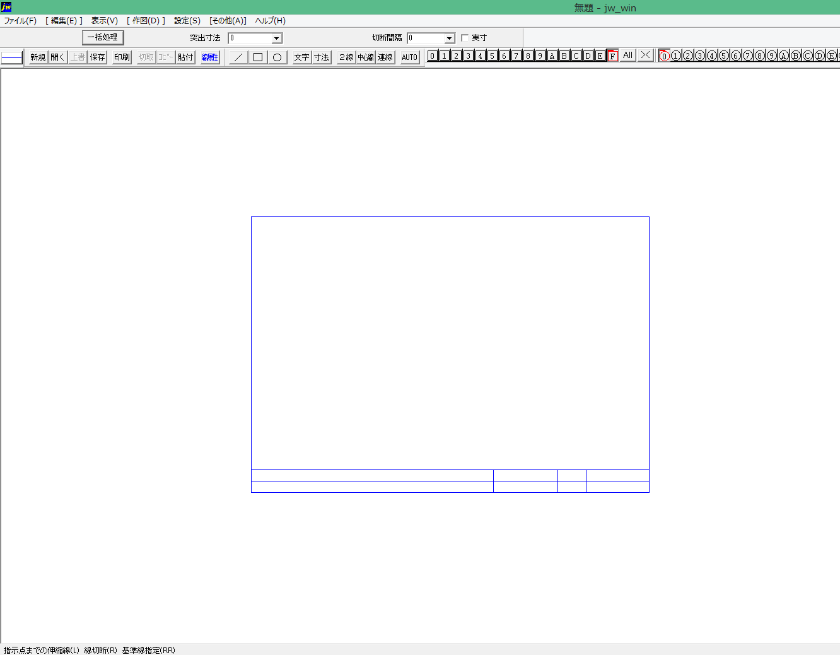The width and height of the screenshot is (840, 655).
Task: Choose the 2線 double line tool
Action: coord(346,57)
